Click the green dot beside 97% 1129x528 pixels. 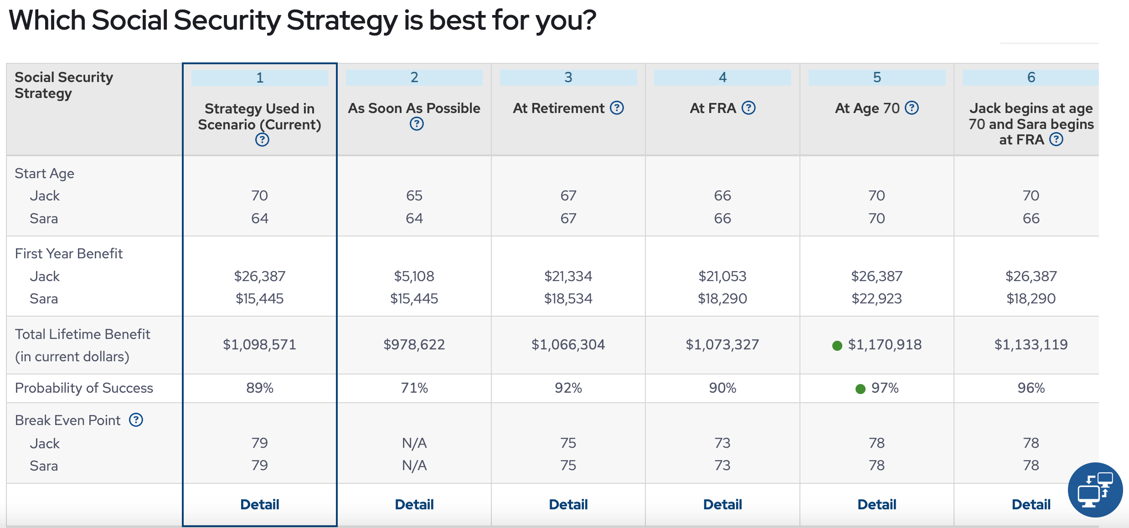[861, 389]
